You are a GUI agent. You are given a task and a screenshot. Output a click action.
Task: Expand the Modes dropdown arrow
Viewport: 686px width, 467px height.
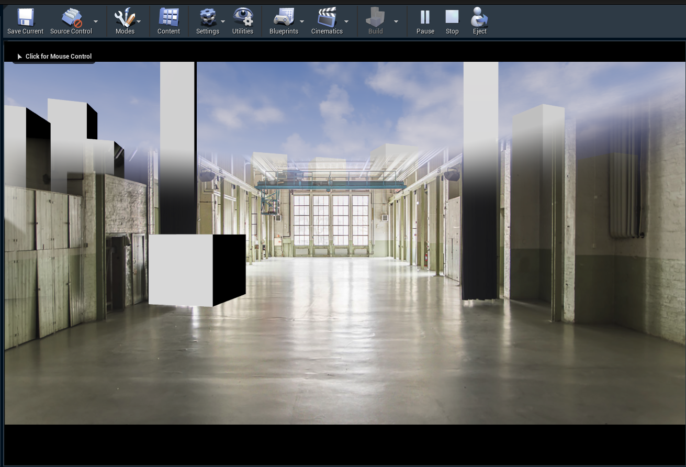click(139, 21)
